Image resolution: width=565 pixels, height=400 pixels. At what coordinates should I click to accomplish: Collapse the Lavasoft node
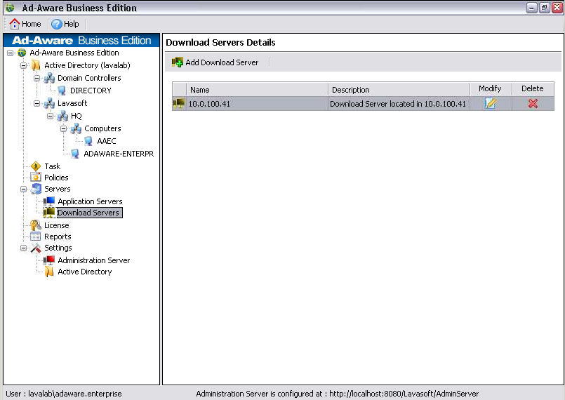tap(36, 103)
